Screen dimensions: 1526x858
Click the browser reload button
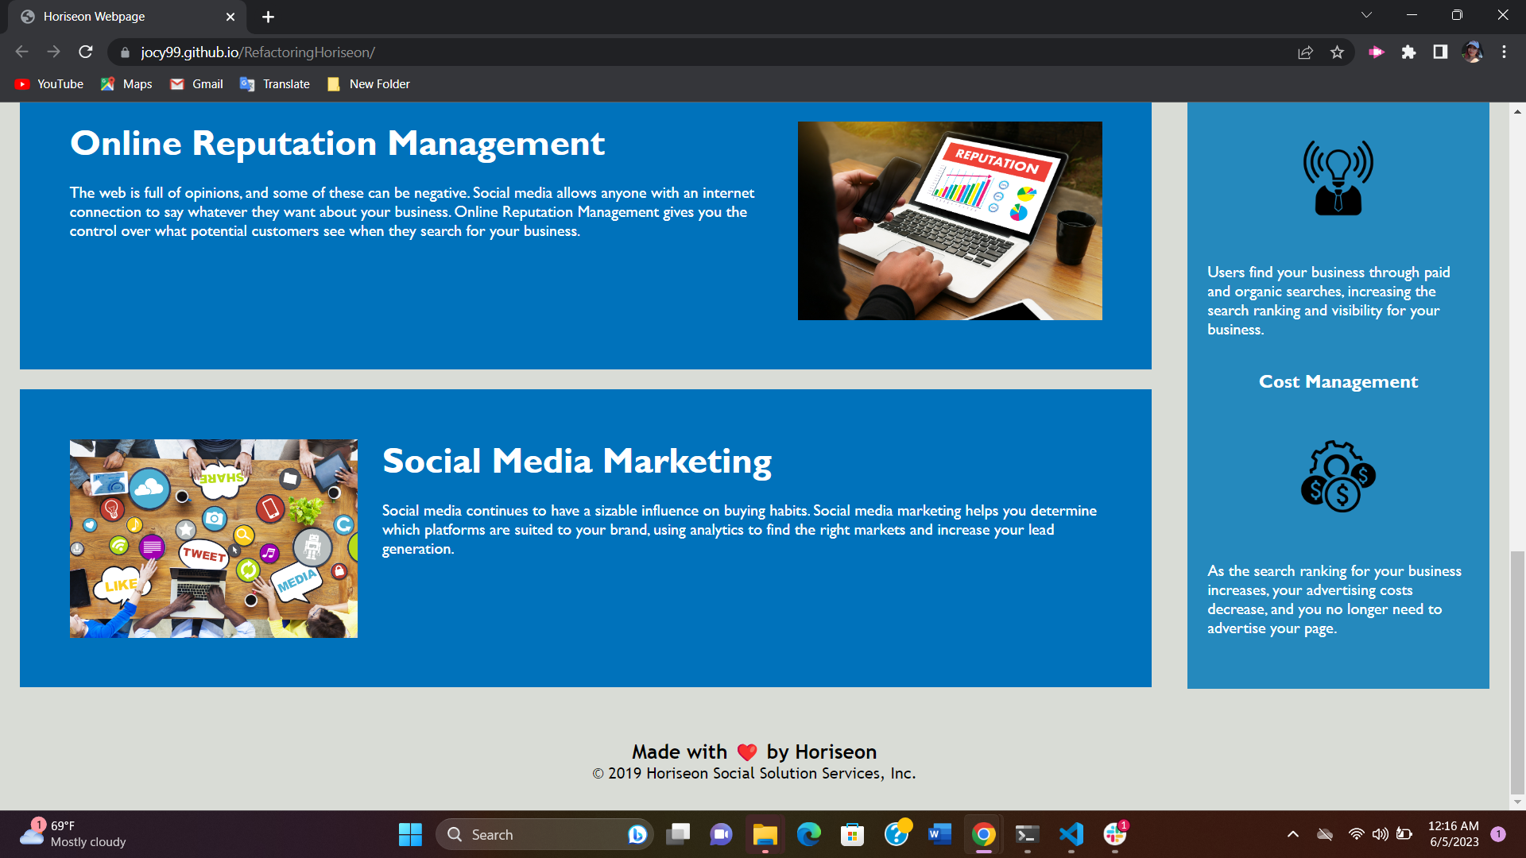click(86, 52)
